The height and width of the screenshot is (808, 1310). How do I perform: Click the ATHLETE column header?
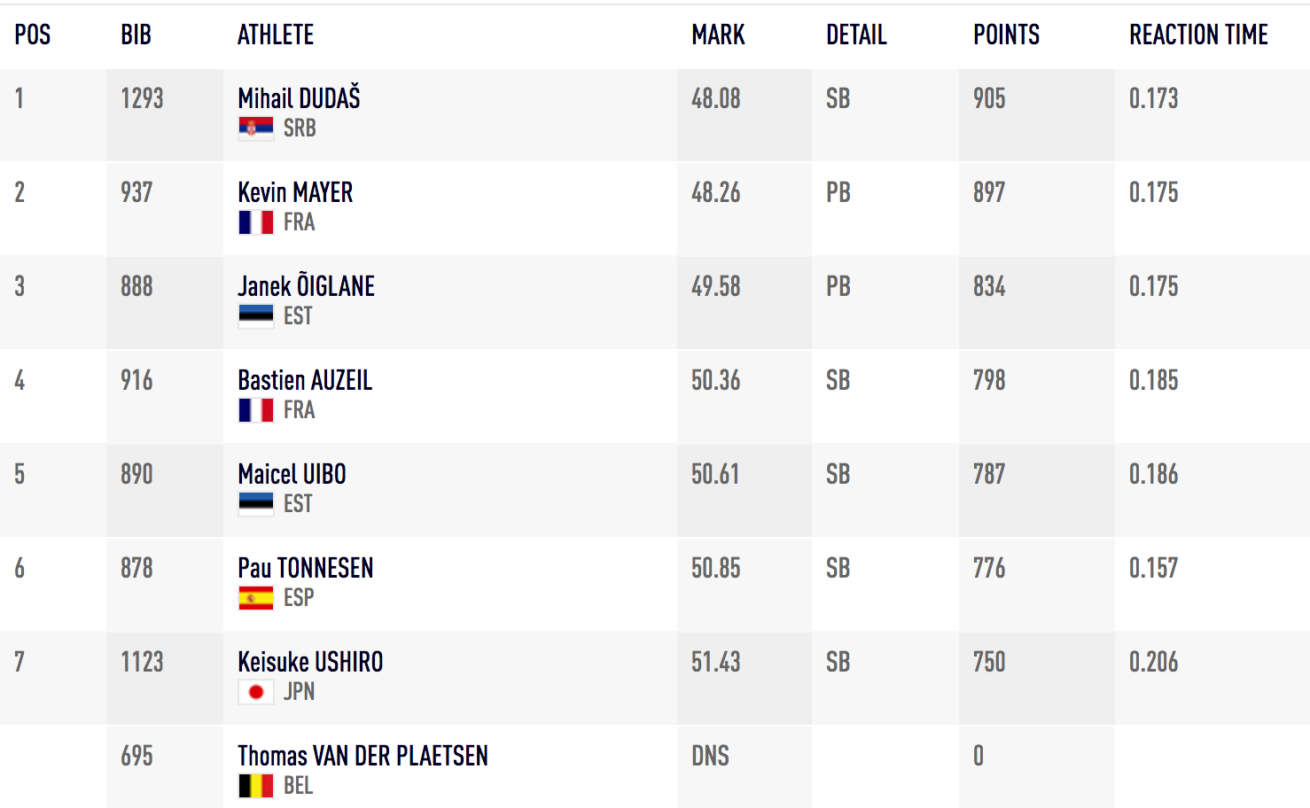(x=276, y=35)
